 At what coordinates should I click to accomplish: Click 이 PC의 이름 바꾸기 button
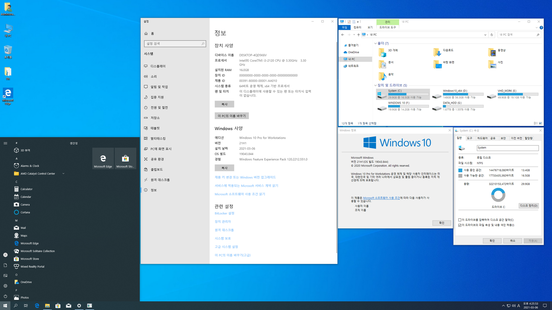click(x=232, y=116)
